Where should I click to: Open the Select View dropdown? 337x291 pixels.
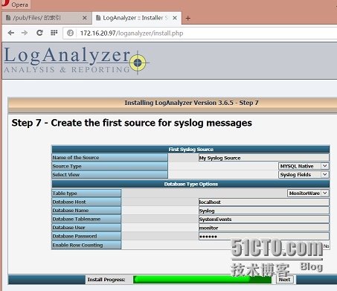tap(304, 175)
